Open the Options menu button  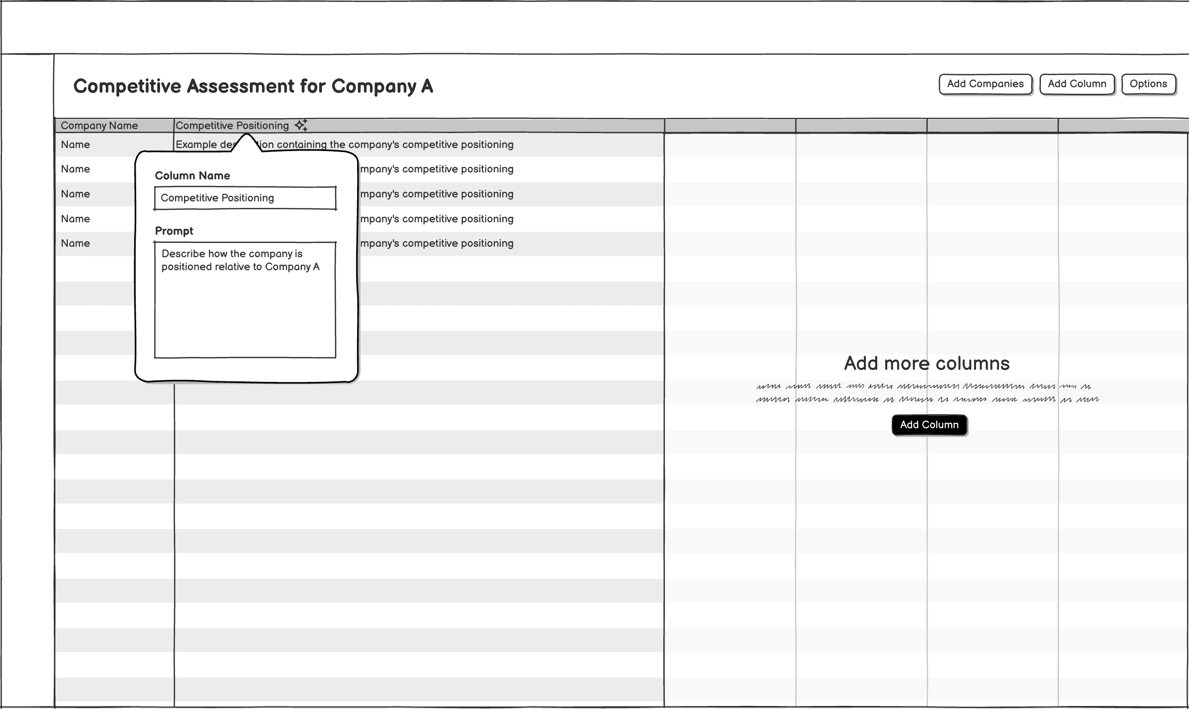point(1148,84)
